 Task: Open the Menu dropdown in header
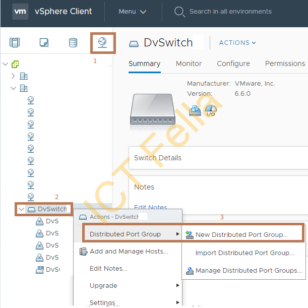click(132, 12)
